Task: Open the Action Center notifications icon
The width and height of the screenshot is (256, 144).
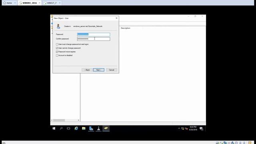Action: pos(201,129)
